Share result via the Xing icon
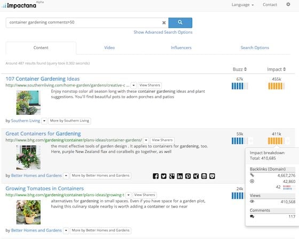299x239 pixels. [x=196, y=176]
